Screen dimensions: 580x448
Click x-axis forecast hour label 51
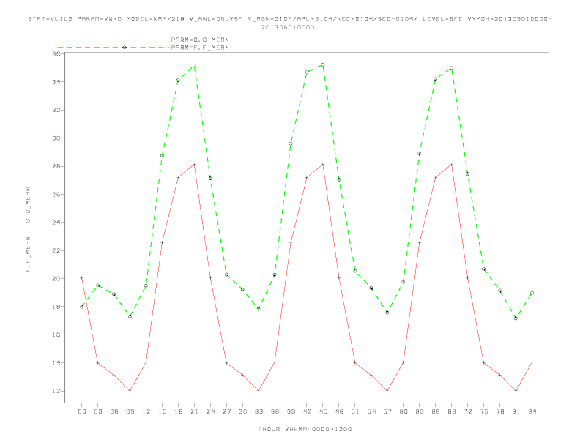coord(355,411)
